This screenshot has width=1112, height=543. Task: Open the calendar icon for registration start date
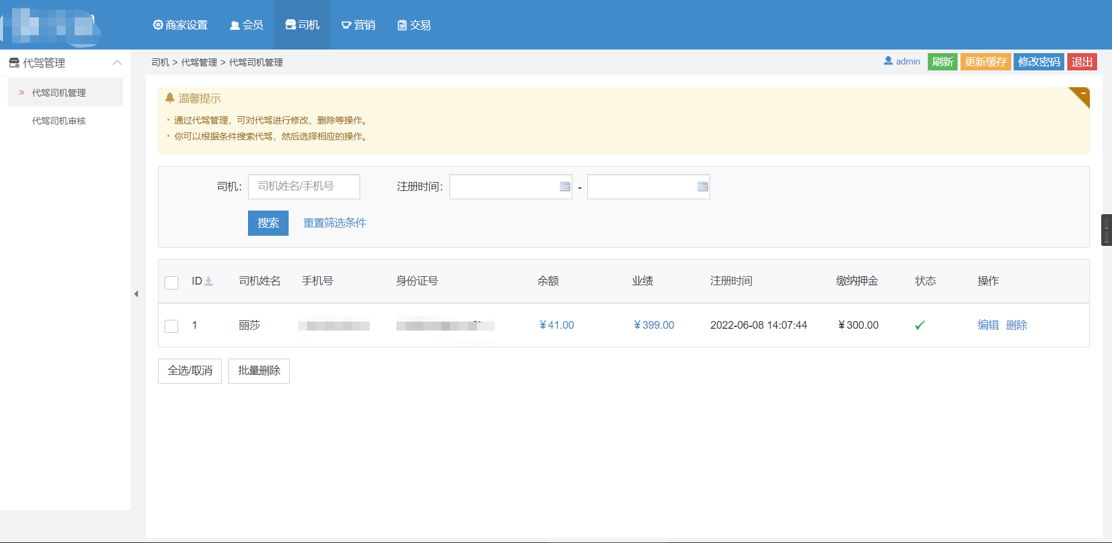pyautogui.click(x=564, y=187)
